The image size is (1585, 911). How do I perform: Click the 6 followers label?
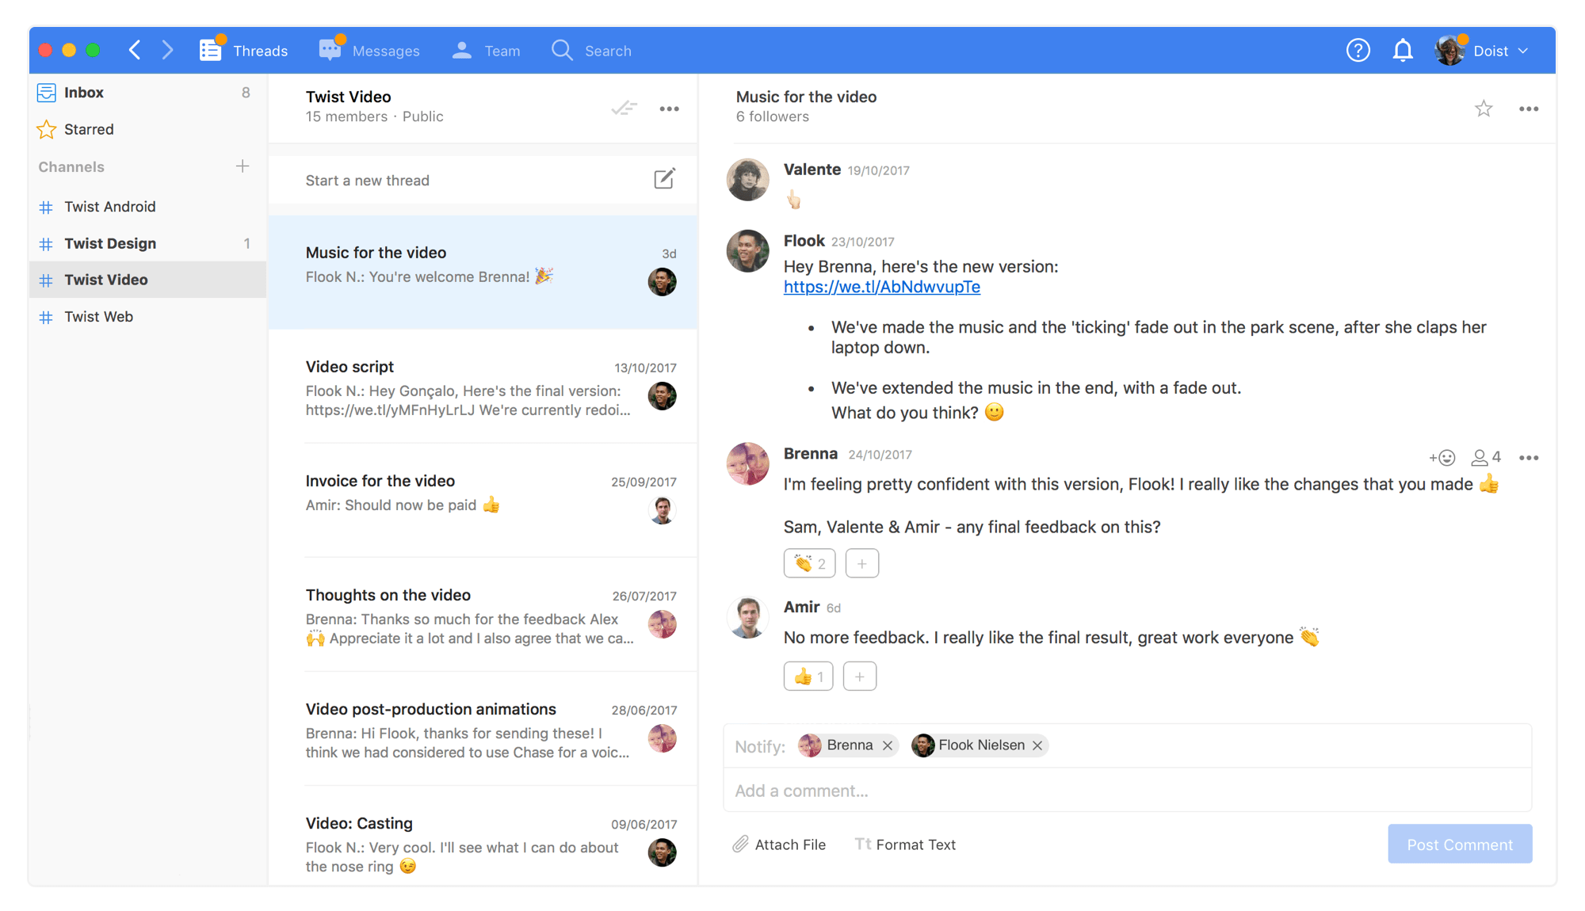tap(773, 116)
